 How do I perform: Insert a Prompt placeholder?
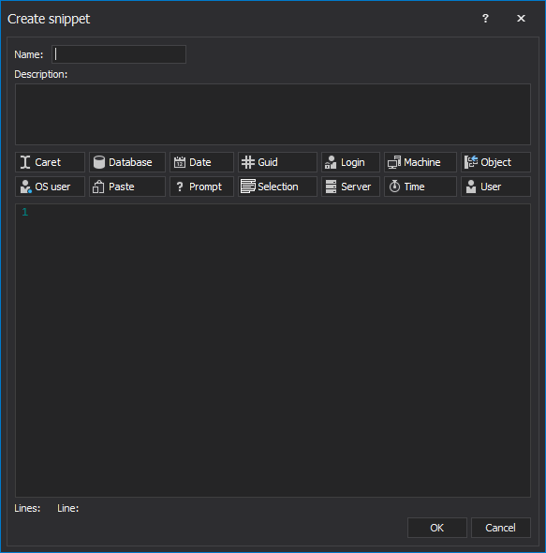pyautogui.click(x=201, y=187)
